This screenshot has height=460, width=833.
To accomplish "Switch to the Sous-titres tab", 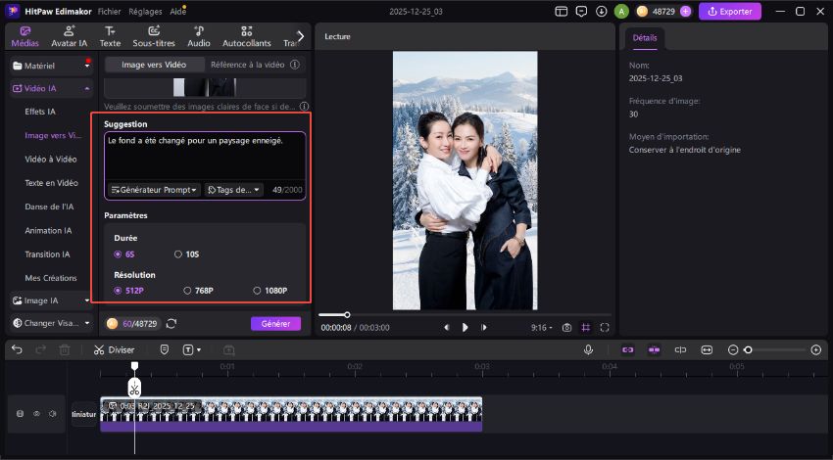I will coord(153,37).
